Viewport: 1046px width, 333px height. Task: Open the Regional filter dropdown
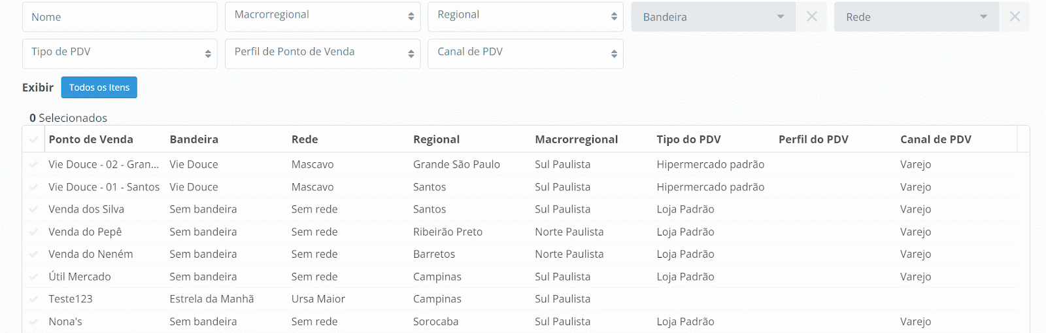click(526, 16)
